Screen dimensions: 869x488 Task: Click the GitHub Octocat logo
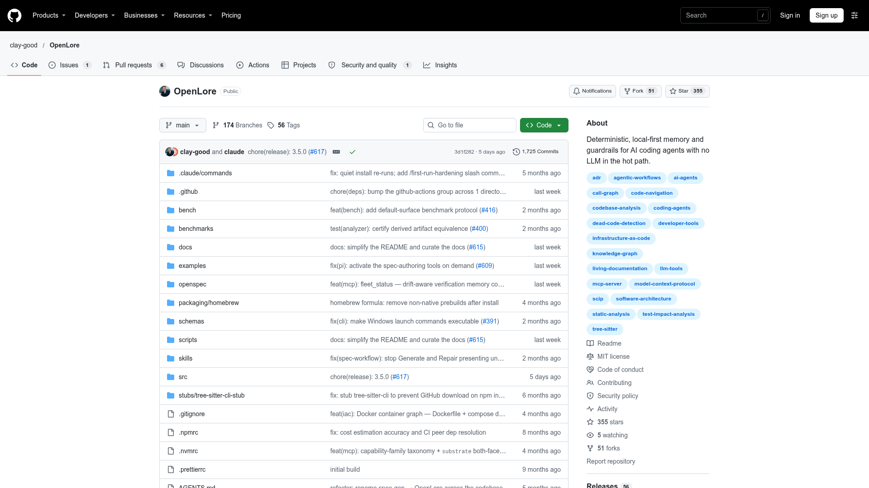pyautogui.click(x=14, y=15)
